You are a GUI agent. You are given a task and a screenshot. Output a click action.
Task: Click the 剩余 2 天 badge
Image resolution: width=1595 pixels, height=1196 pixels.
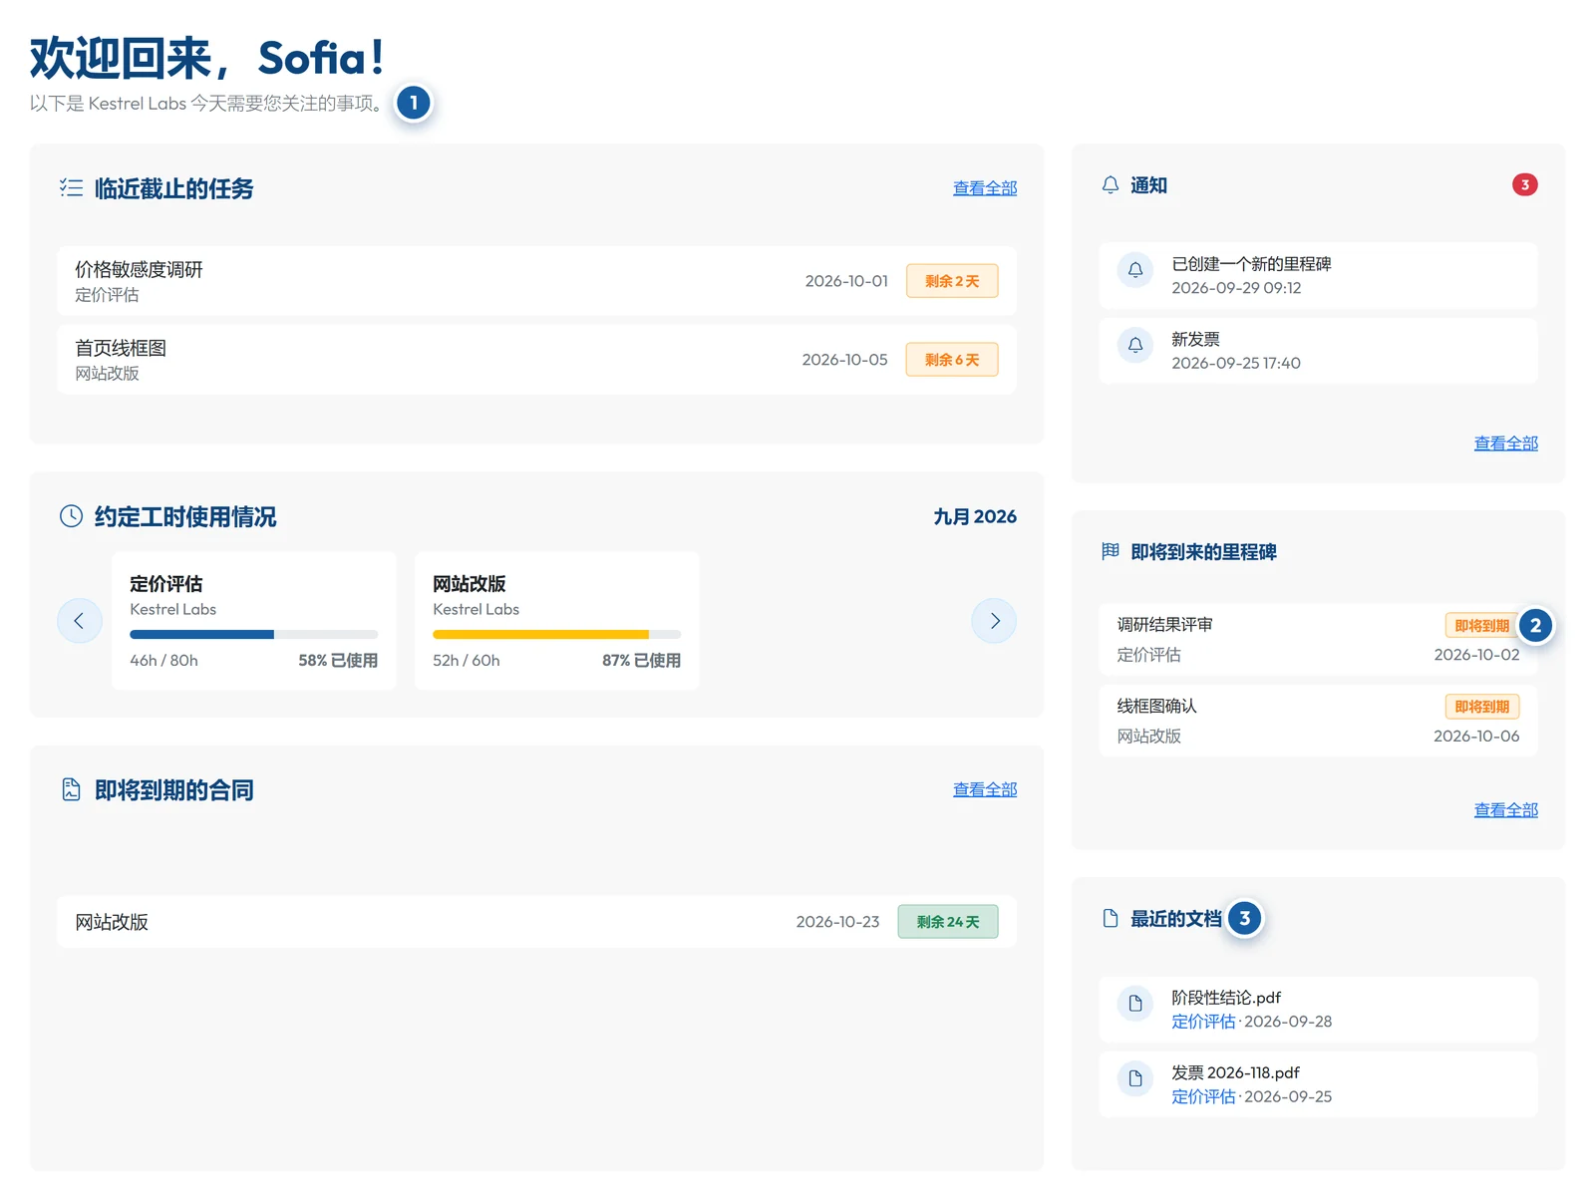coord(952,281)
